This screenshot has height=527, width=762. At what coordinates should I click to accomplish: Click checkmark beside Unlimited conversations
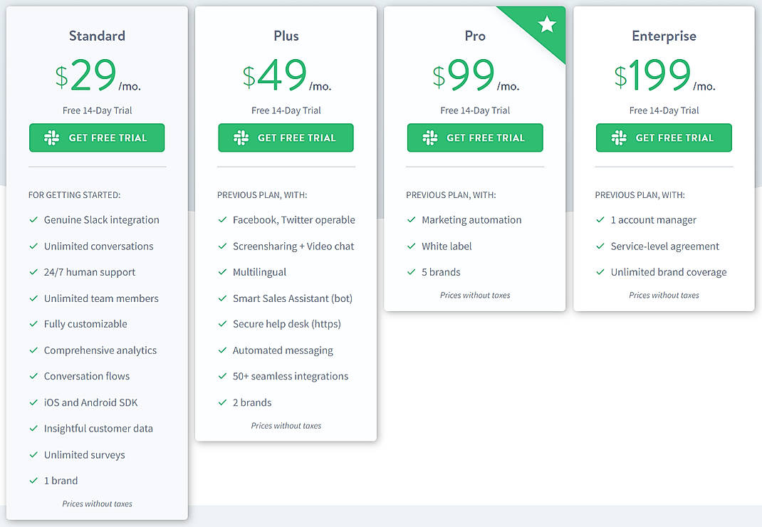pos(33,246)
